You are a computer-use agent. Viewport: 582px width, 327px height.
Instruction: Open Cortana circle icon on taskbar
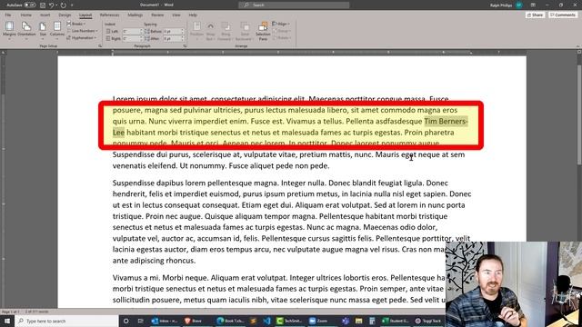coord(125,321)
